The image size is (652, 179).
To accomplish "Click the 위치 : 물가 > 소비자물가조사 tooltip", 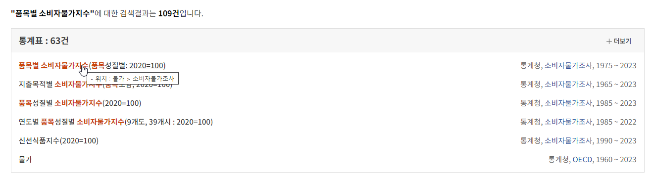I will tap(133, 79).
